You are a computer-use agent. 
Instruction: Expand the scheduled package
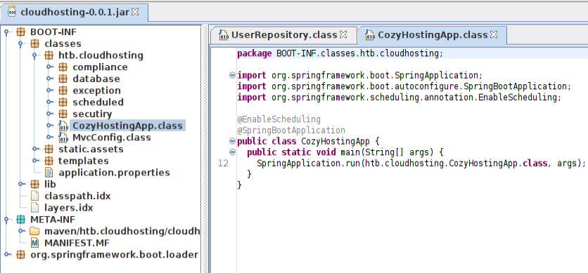(49, 102)
